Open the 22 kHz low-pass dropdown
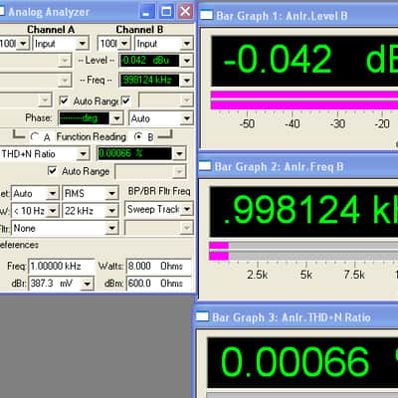 (112, 211)
